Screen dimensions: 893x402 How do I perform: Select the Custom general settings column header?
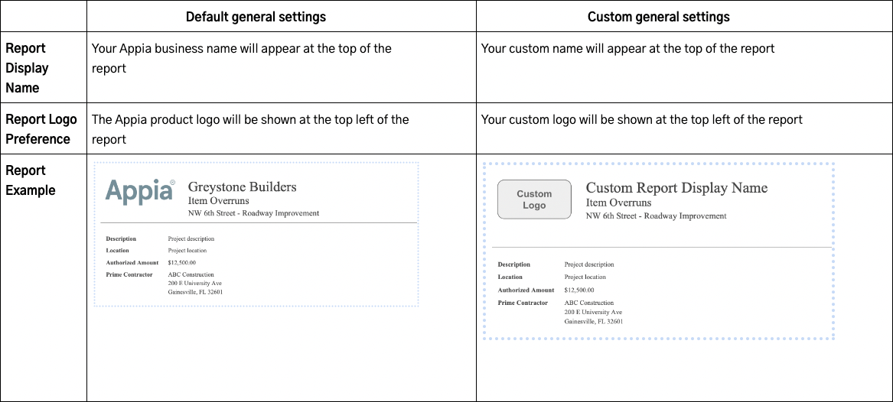pos(658,16)
